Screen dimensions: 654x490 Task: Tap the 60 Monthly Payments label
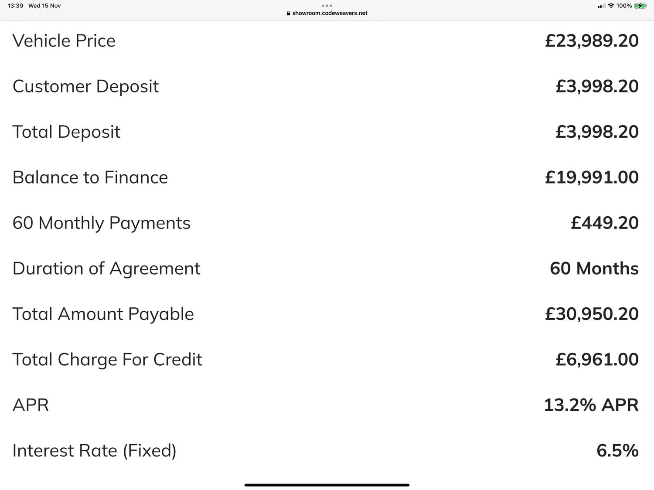[102, 223]
